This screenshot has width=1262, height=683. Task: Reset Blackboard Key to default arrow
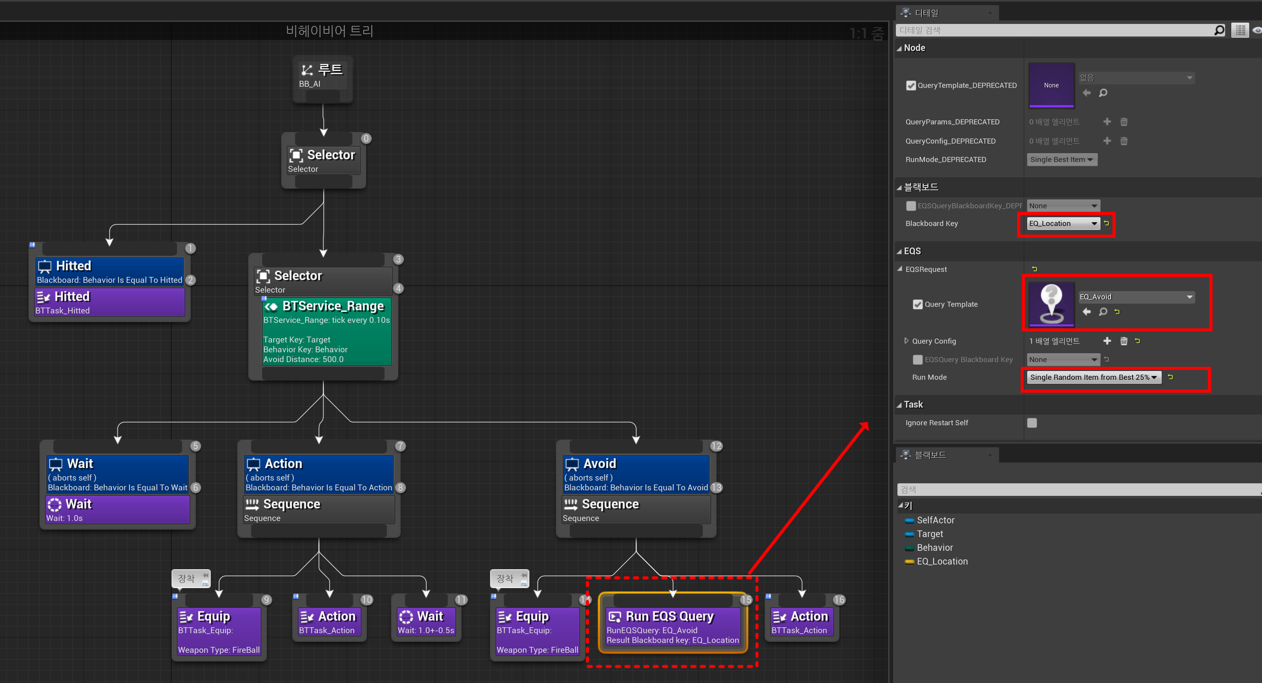point(1106,223)
